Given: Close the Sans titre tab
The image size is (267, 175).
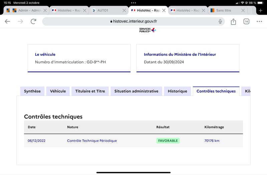Looking at the screenshot, I should [243, 11].
